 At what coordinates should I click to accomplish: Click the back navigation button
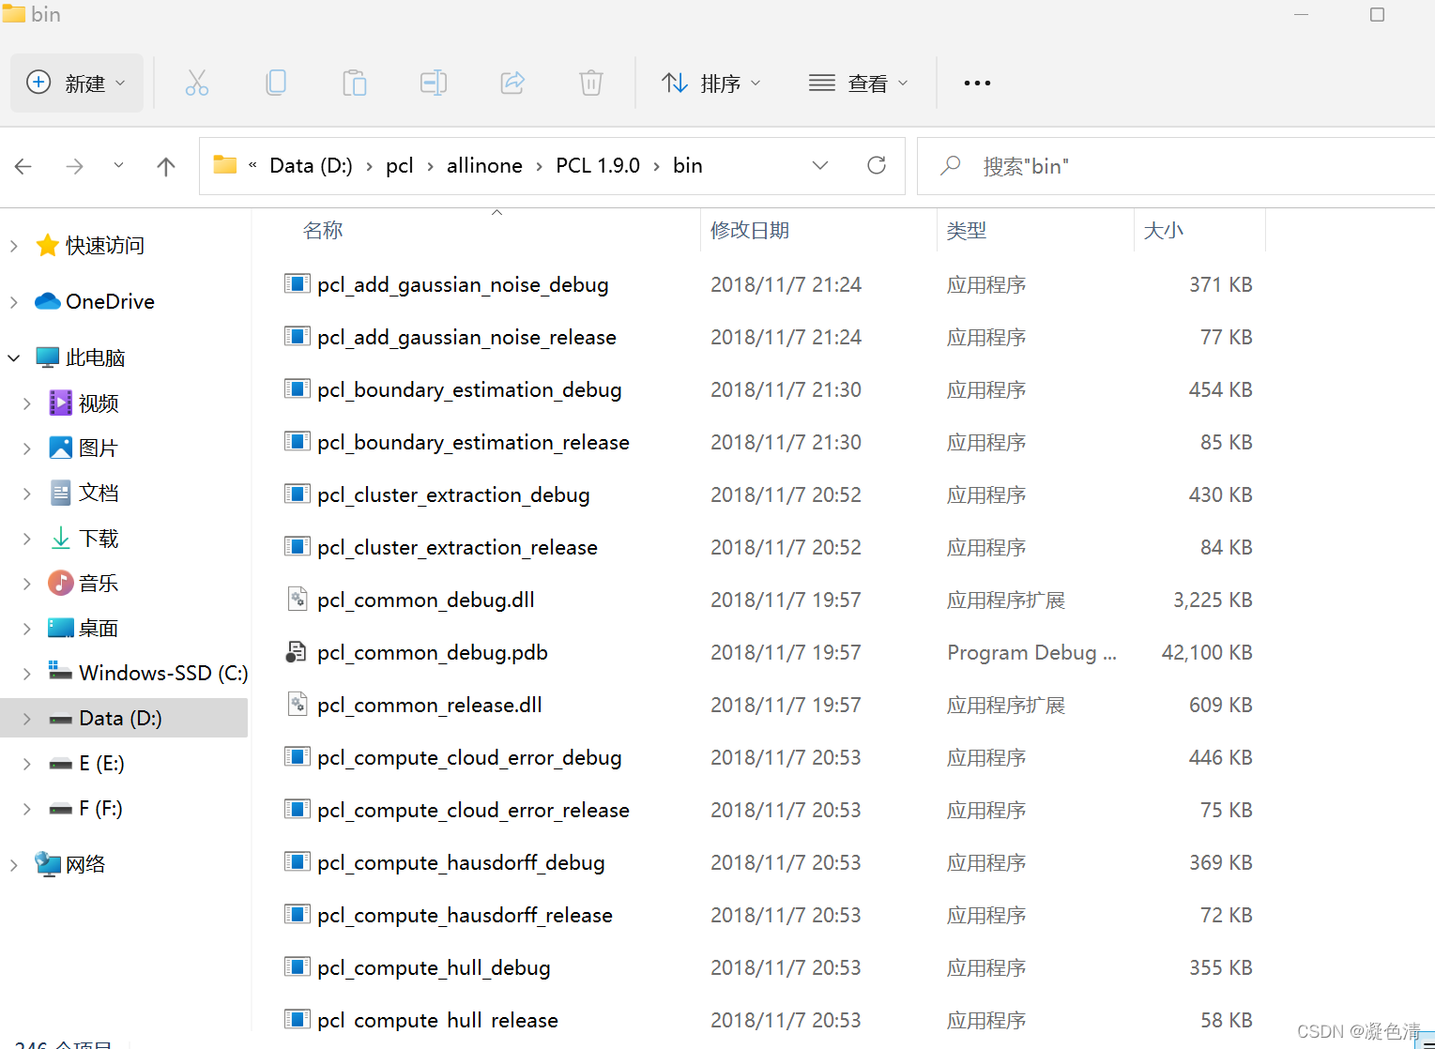click(x=23, y=165)
